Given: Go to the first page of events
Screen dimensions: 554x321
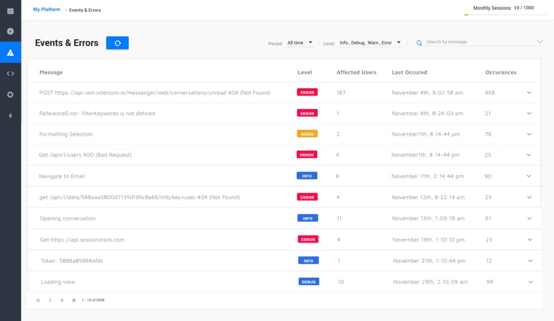Looking at the screenshot, I should pyautogui.click(x=38, y=300).
